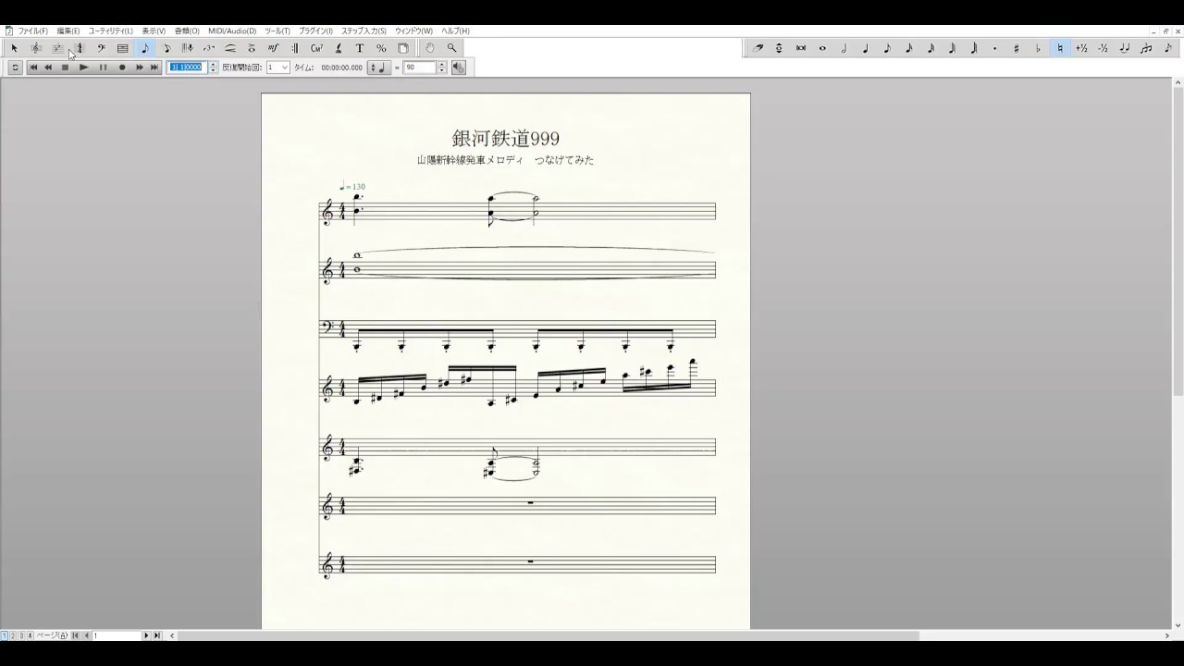Open the ステップ入力(S) menu
1184x666 pixels.
tap(364, 31)
